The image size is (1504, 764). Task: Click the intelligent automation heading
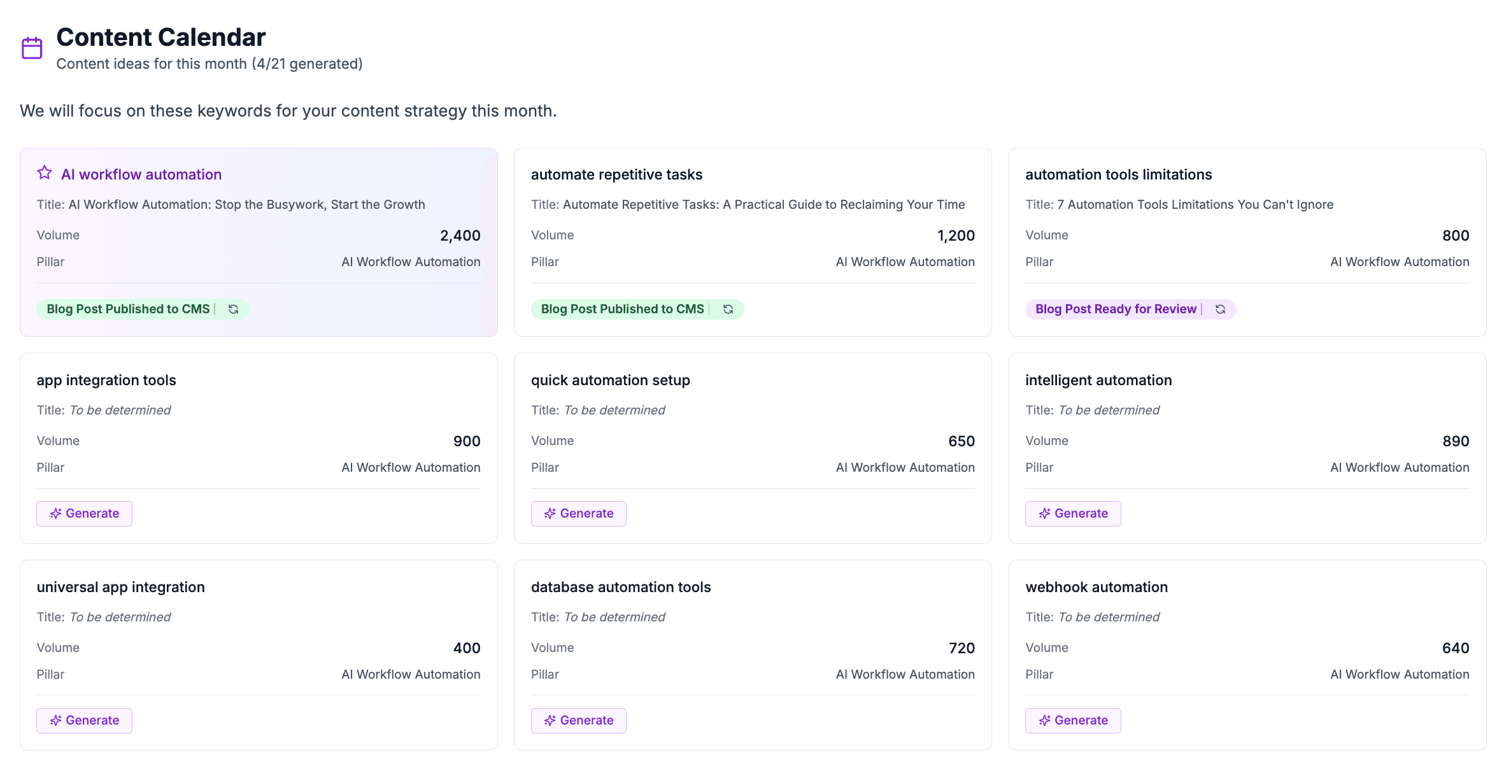click(x=1098, y=380)
